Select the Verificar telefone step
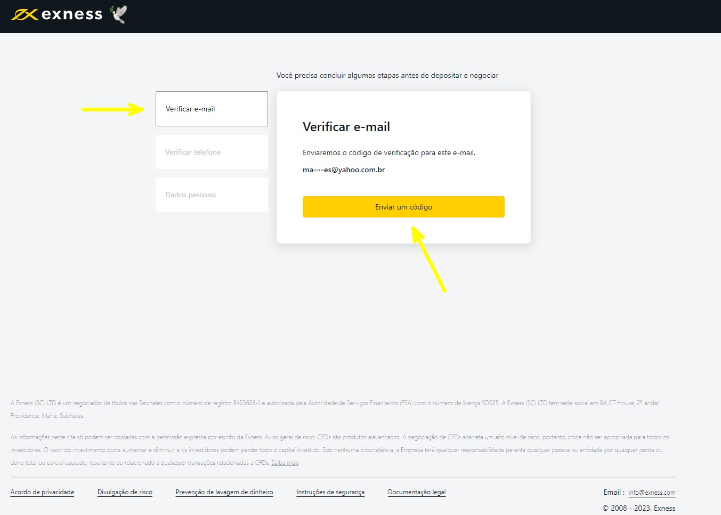The image size is (721, 515). point(211,152)
